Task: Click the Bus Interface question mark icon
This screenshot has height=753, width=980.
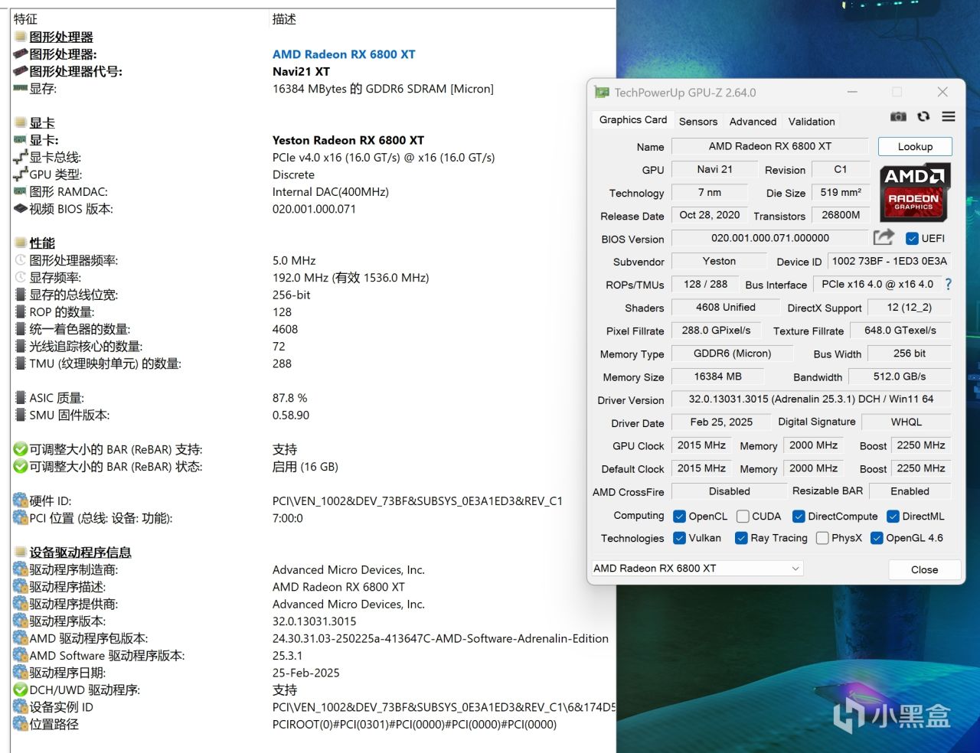Action: coord(948,284)
